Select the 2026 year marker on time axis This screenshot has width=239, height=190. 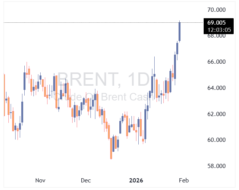136,180
